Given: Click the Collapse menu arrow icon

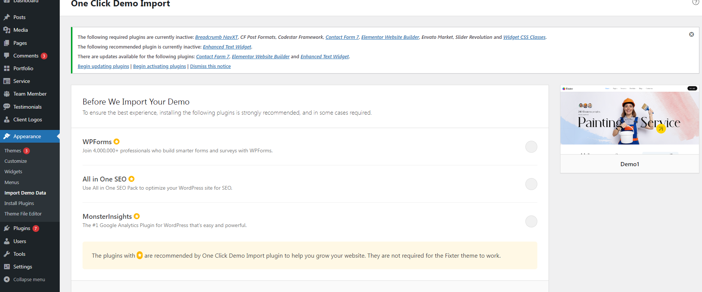Looking at the screenshot, I should tap(7, 279).
